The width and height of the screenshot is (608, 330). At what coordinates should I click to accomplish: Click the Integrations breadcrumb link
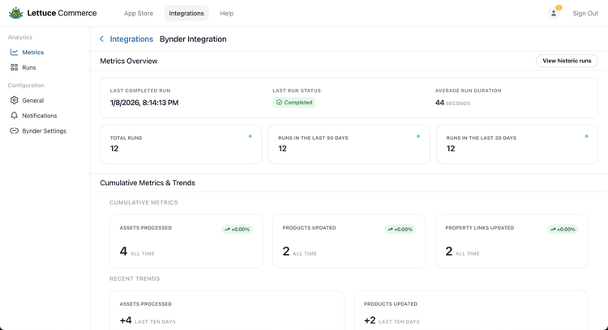(x=131, y=39)
